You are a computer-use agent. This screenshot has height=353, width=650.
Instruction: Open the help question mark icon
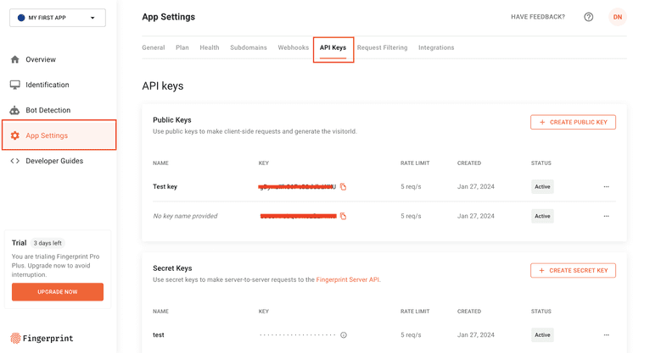click(x=588, y=17)
